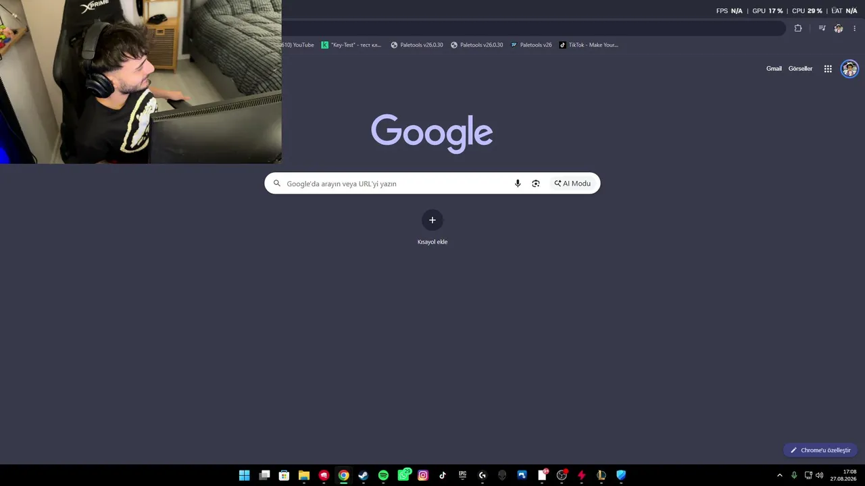The height and width of the screenshot is (486, 865).
Task: Open Logitech G HUB from the taskbar
Action: (x=483, y=475)
